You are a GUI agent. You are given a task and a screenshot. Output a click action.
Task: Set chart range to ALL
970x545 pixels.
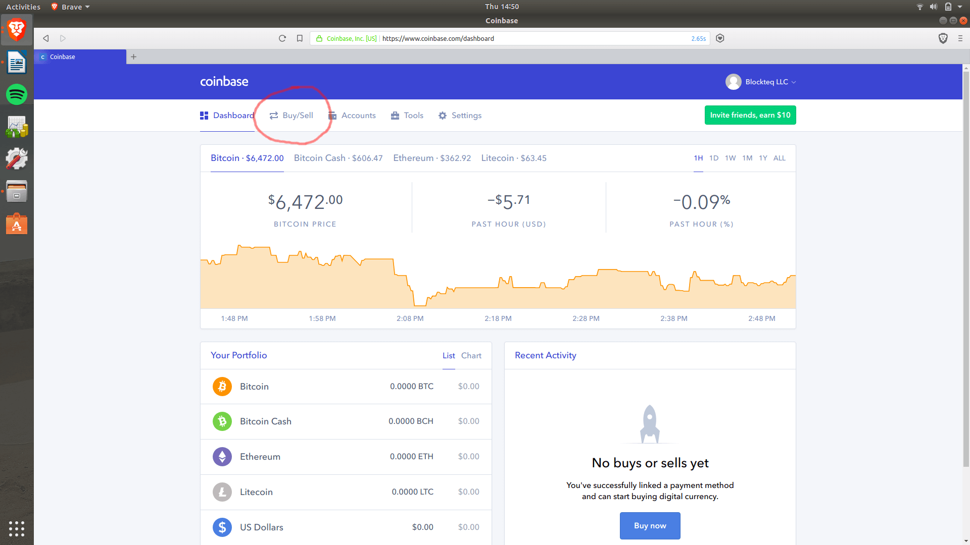[780, 158]
